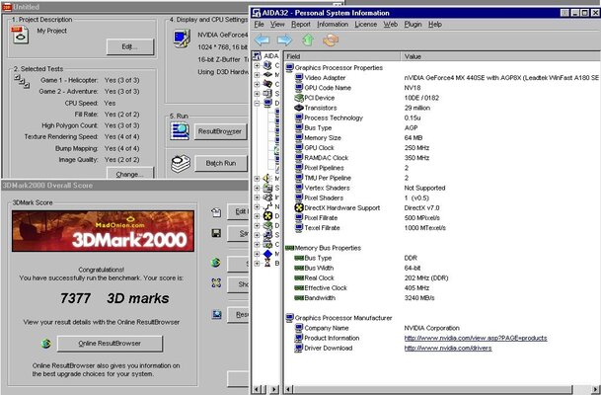Click the 3DMark2000 banner image
The width and height of the screenshot is (601, 395).
(103, 231)
